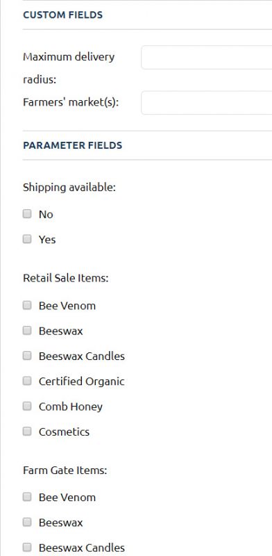Image resolution: width=272 pixels, height=556 pixels.
Task: Check the No option under Shipping available
Action: tap(27, 214)
